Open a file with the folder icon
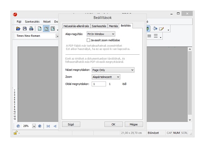The width and height of the screenshot is (203, 145). (18, 29)
